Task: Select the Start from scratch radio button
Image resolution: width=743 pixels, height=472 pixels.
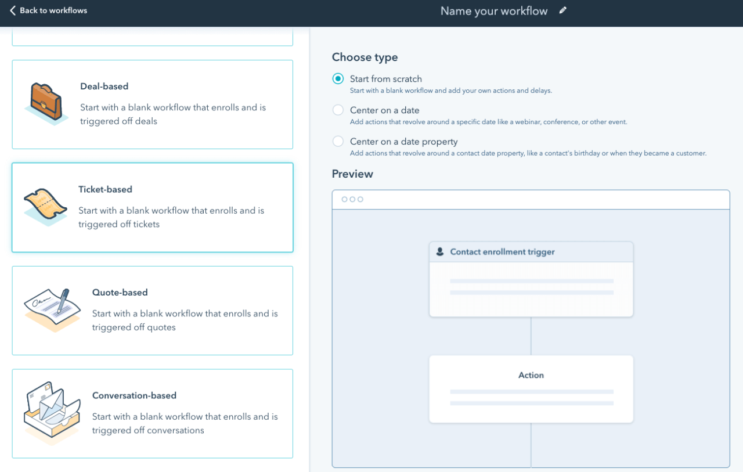Action: point(338,79)
